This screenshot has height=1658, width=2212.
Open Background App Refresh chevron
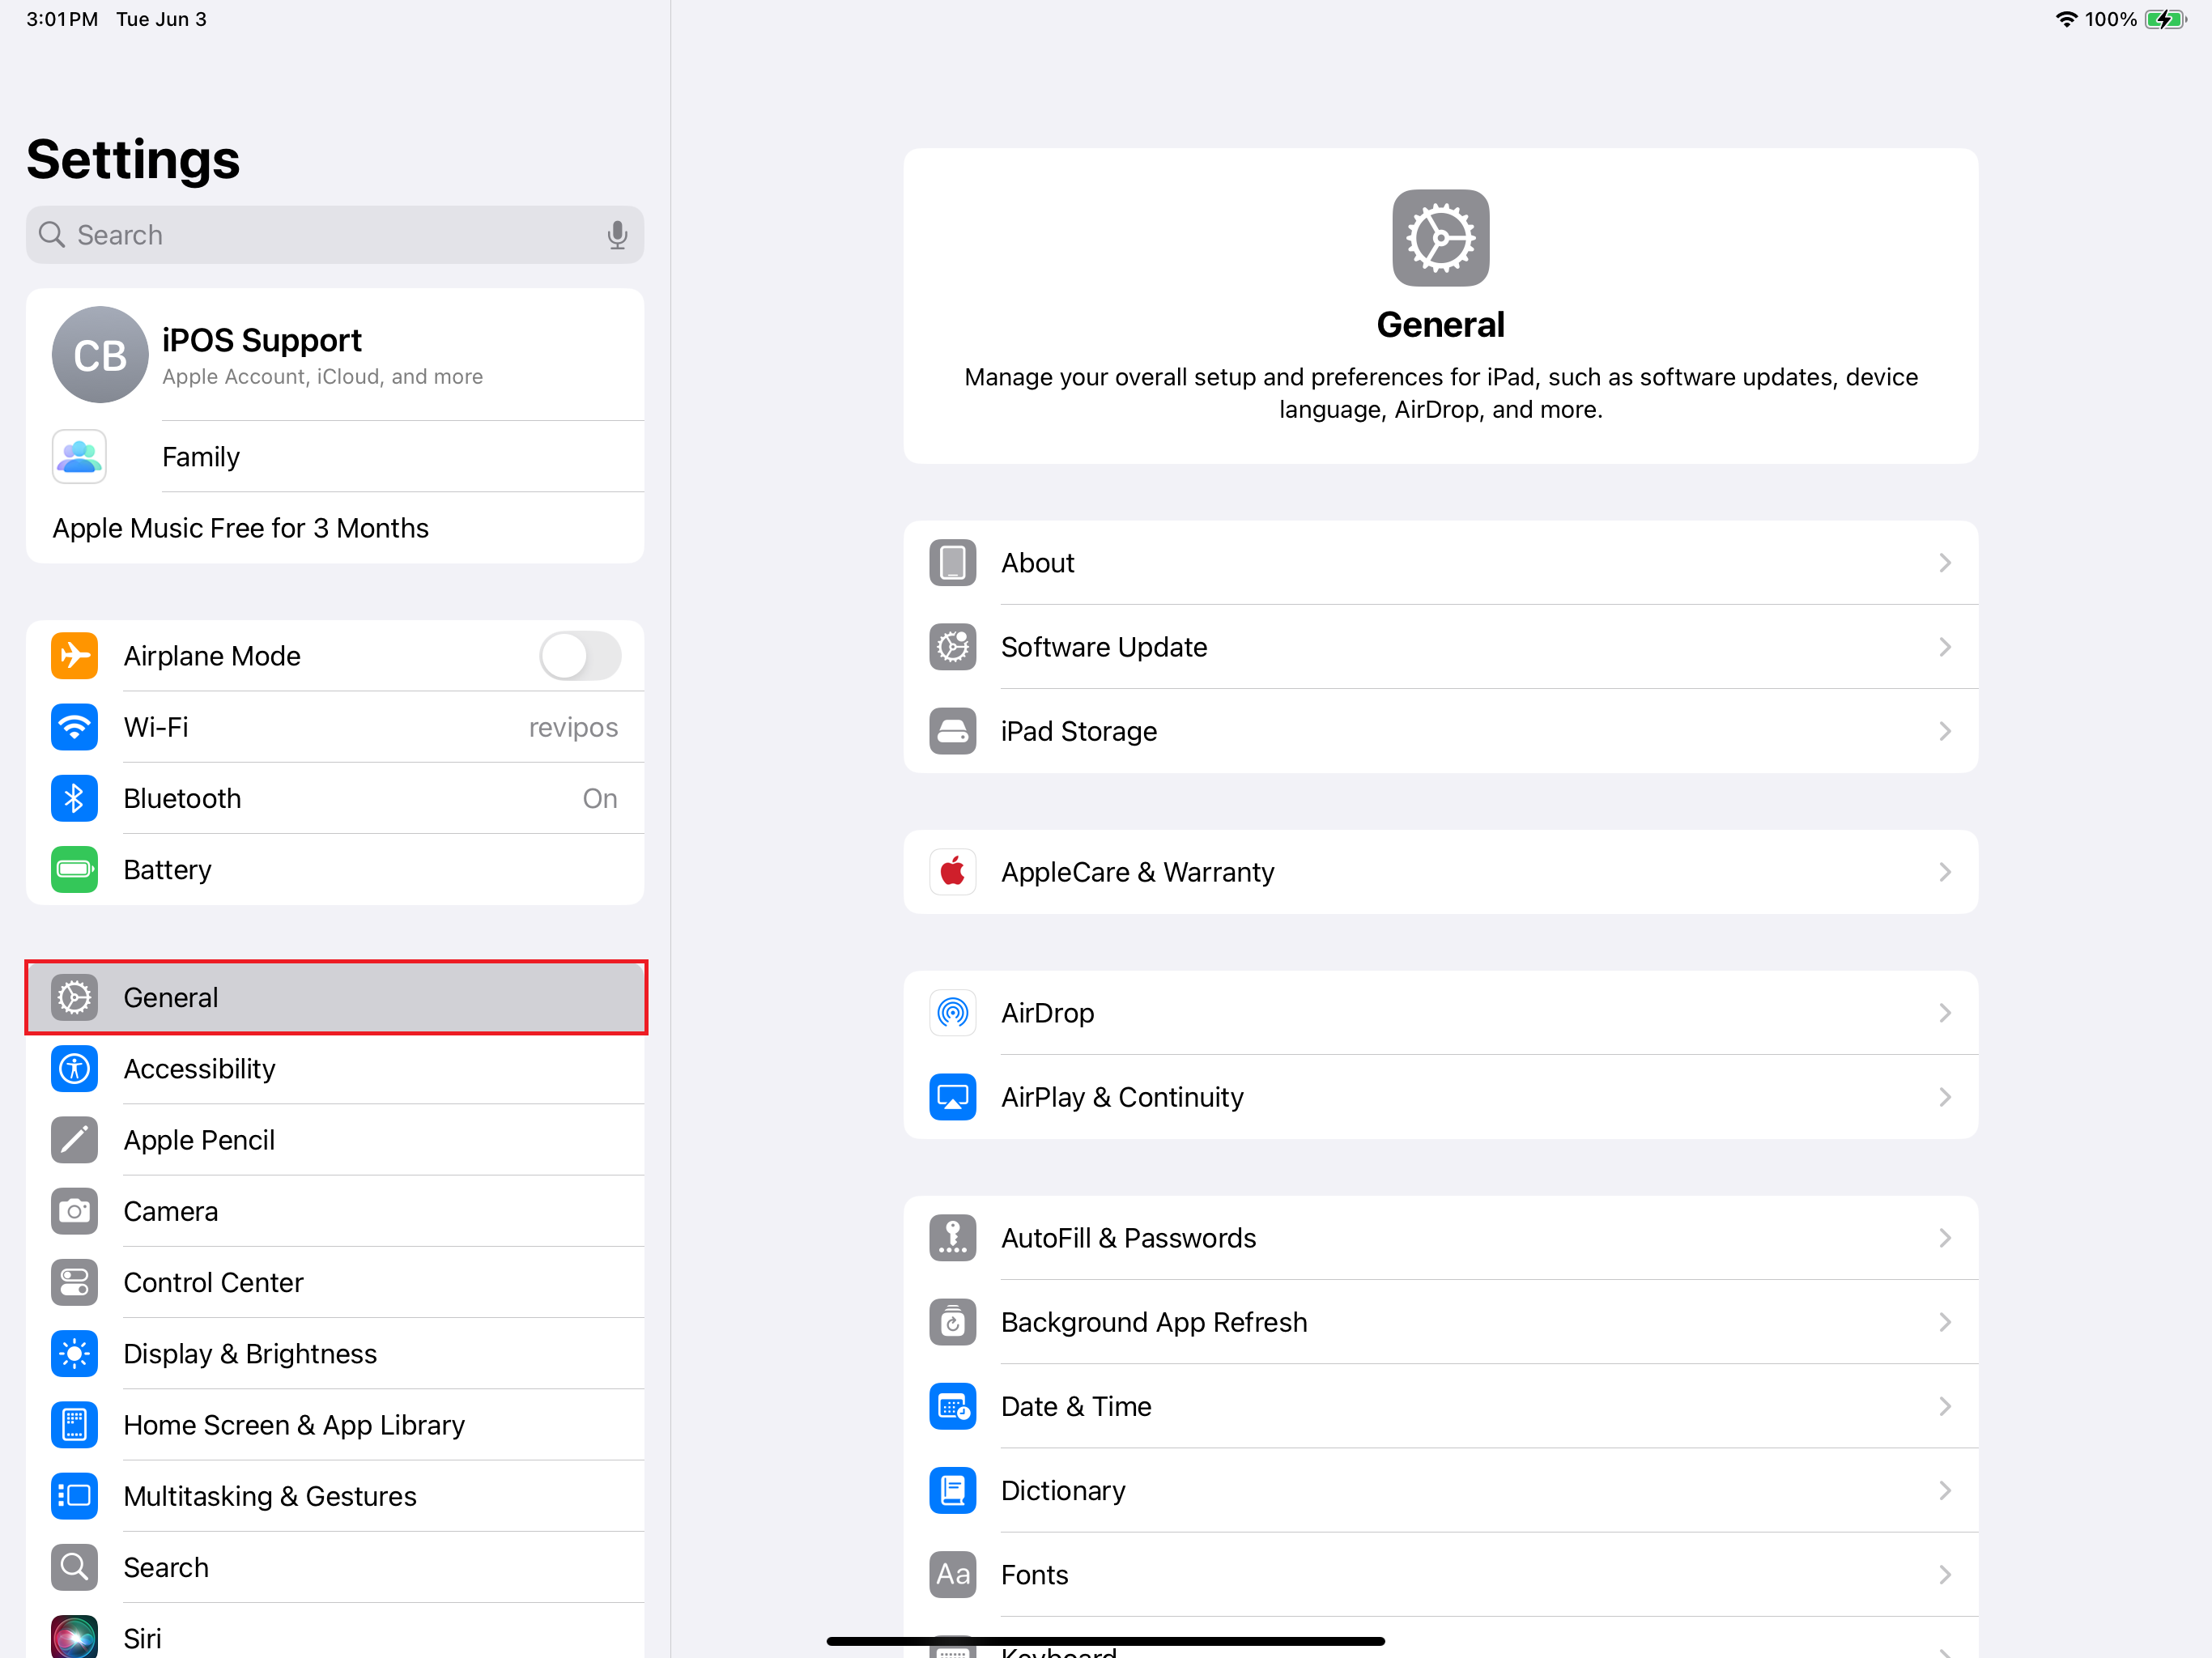(x=1945, y=1322)
